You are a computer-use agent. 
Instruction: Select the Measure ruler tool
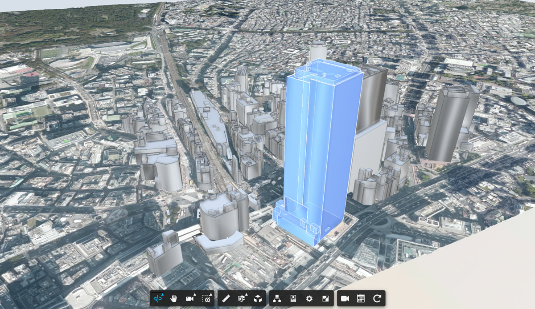[227, 297]
